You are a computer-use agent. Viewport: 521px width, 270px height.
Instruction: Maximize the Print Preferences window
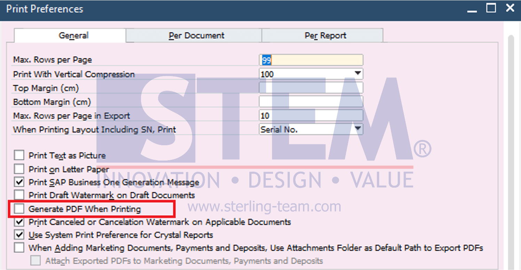(x=491, y=8)
